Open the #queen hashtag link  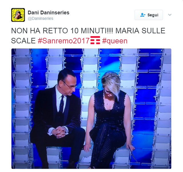click(115, 41)
